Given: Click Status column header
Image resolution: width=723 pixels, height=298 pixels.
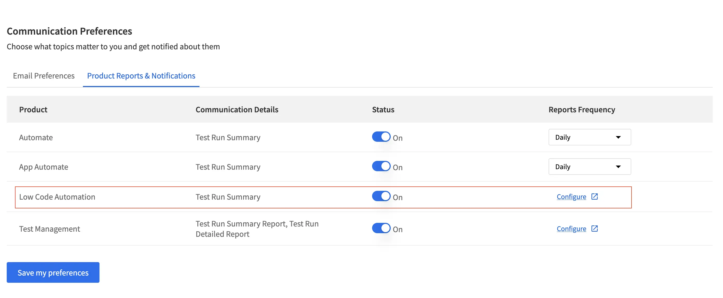Looking at the screenshot, I should [383, 109].
